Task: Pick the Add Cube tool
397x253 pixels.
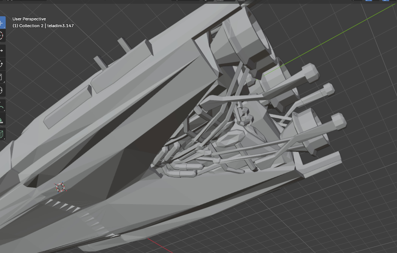Action: tap(2, 134)
